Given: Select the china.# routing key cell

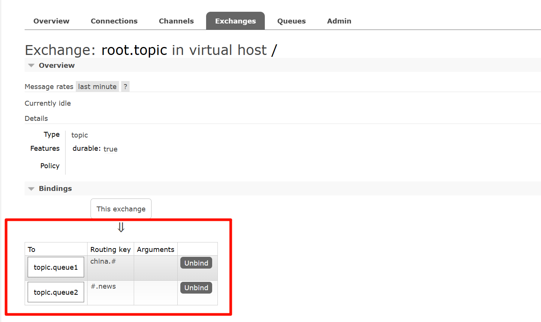Looking at the screenshot, I should pyautogui.click(x=103, y=261).
